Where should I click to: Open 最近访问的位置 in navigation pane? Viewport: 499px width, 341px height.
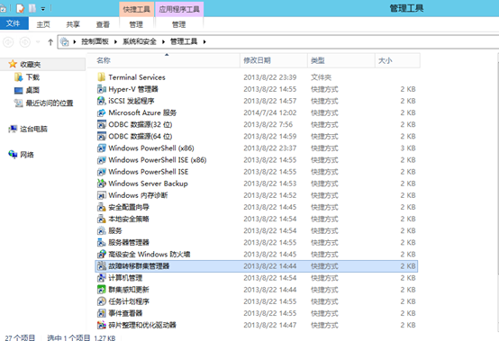click(x=50, y=103)
